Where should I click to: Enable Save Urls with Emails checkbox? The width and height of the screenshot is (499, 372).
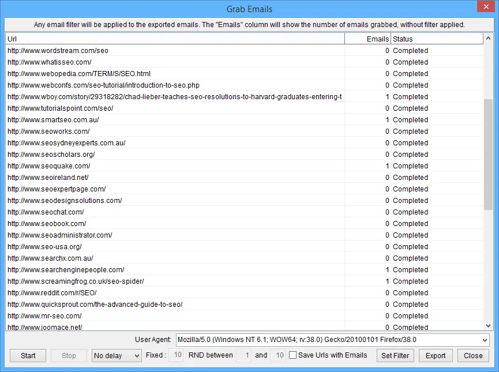293,355
